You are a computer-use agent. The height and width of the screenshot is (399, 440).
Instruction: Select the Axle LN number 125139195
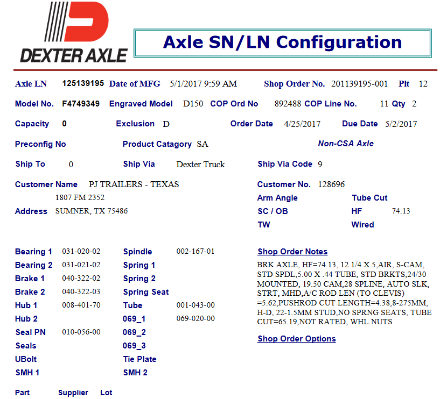(x=83, y=83)
